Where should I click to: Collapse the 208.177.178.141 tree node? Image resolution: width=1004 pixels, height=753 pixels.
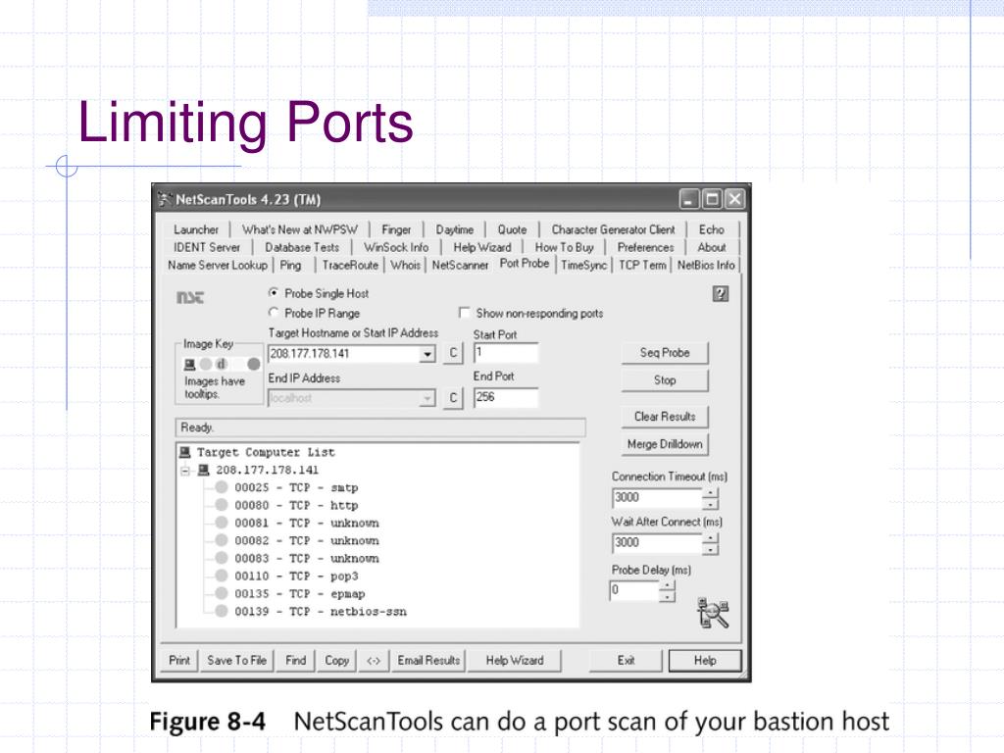(x=185, y=471)
